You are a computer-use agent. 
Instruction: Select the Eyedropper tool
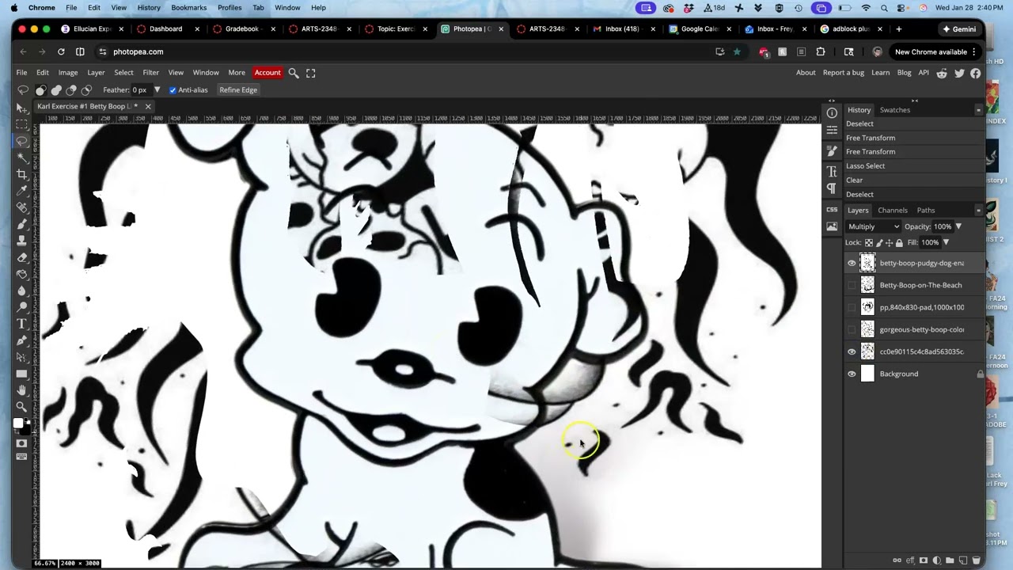point(22,191)
